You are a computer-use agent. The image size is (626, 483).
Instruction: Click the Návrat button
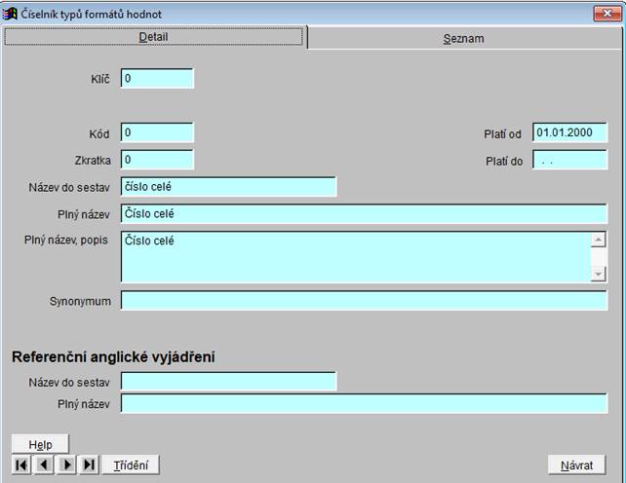(x=576, y=465)
